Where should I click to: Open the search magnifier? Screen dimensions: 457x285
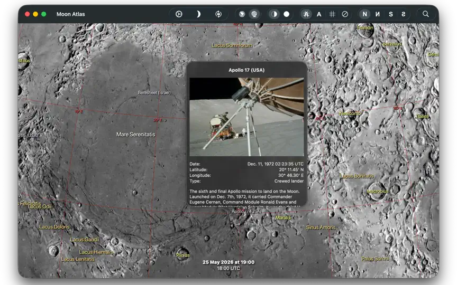[425, 14]
